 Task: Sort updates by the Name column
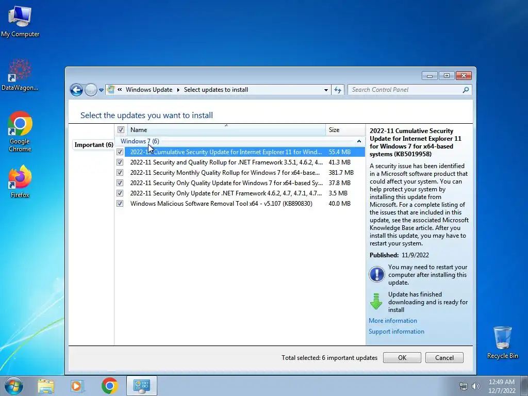click(226, 129)
